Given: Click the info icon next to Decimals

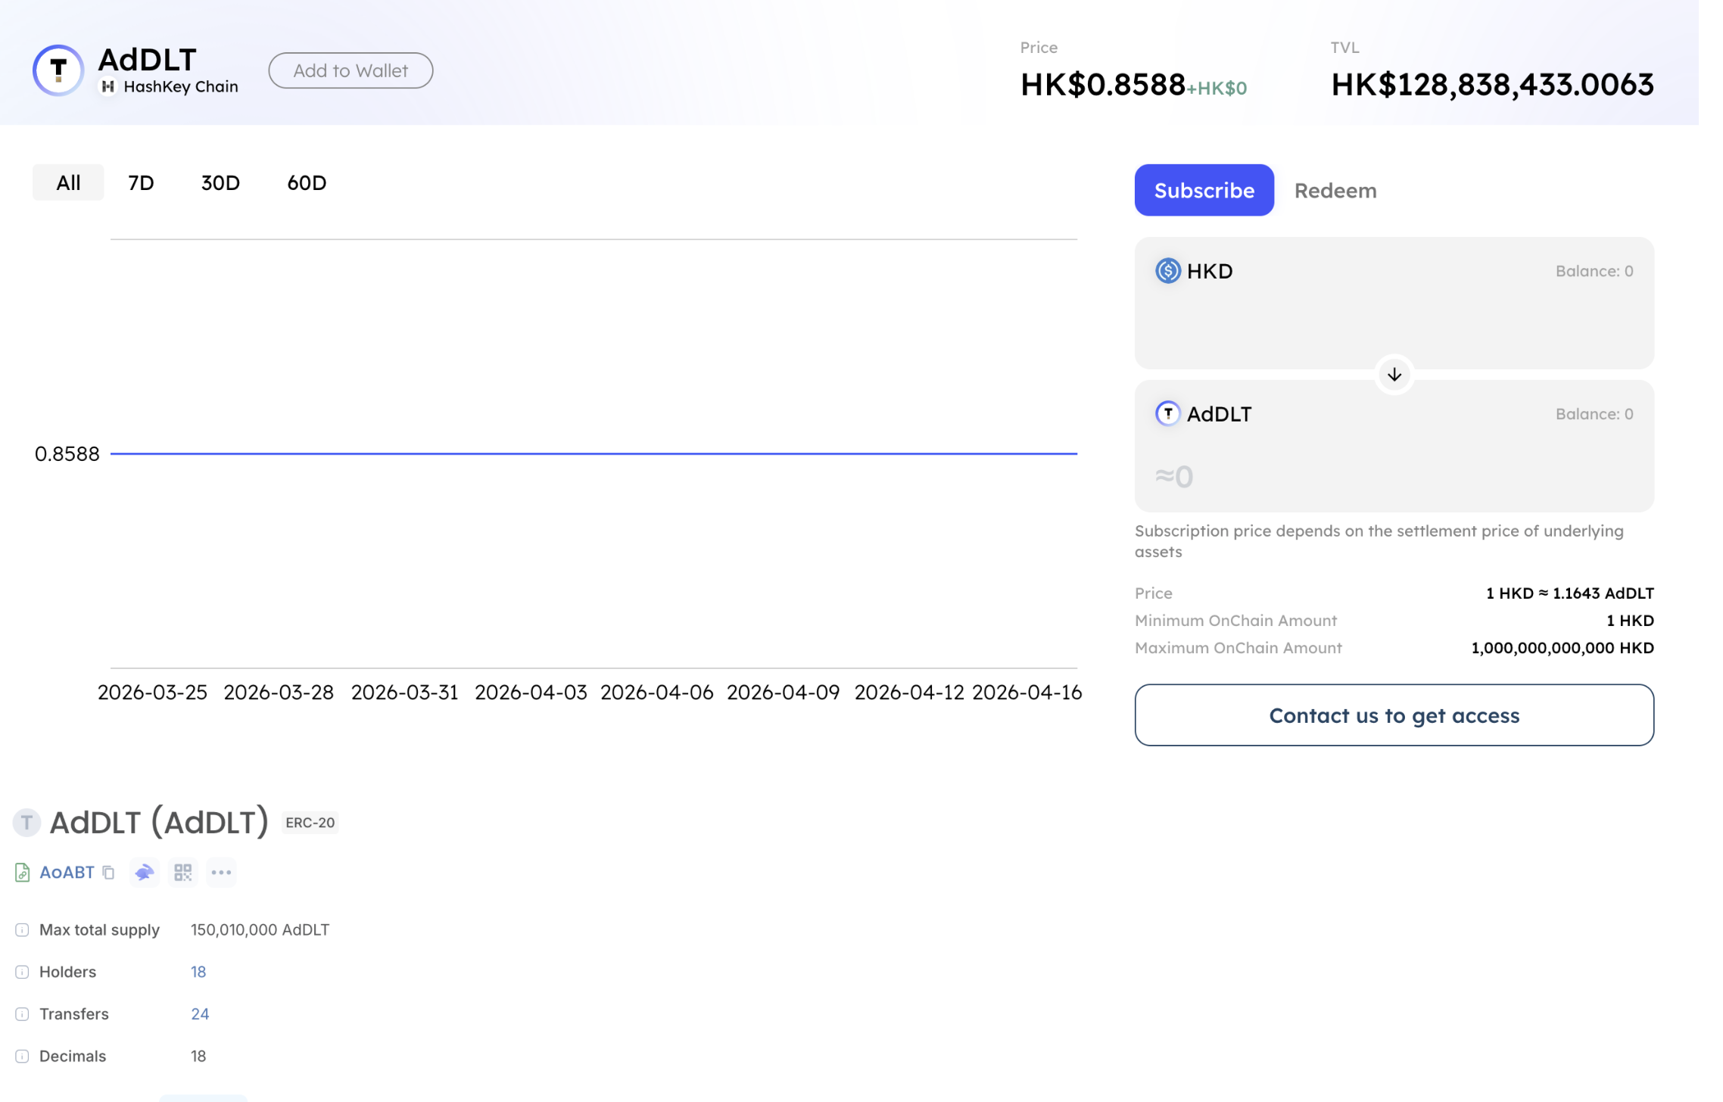Looking at the screenshot, I should click(22, 1057).
